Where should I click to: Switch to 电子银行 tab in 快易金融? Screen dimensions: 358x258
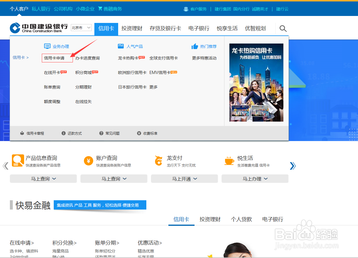coord(273,219)
